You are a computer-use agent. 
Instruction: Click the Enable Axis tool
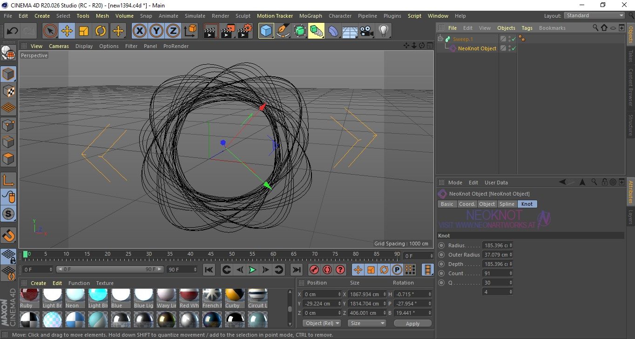click(x=9, y=180)
